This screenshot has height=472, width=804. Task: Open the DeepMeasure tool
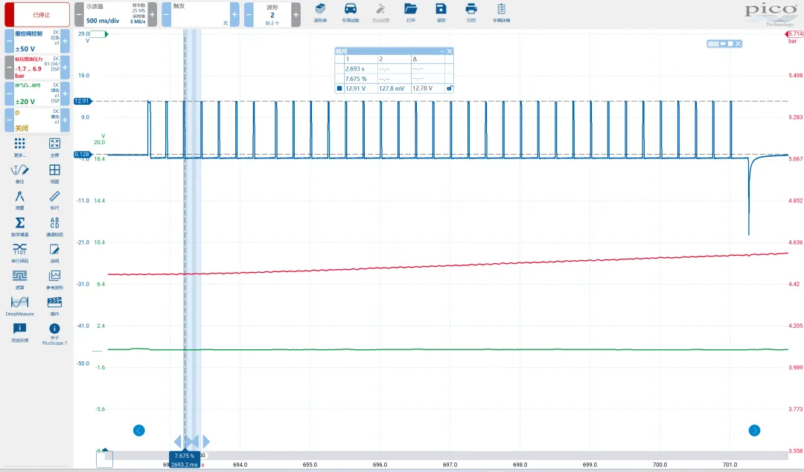(20, 305)
